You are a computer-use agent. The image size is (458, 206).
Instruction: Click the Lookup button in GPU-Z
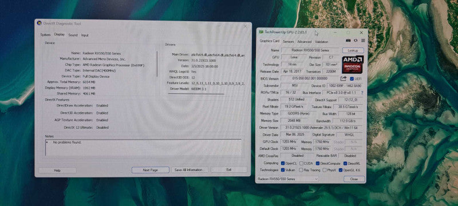(x=353, y=50)
